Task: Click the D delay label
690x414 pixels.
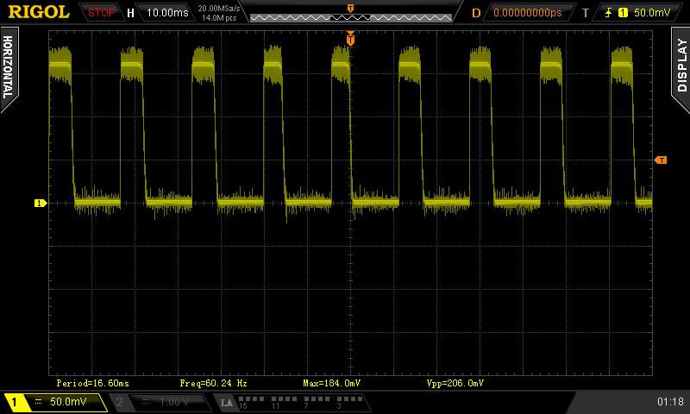Action: 476,13
